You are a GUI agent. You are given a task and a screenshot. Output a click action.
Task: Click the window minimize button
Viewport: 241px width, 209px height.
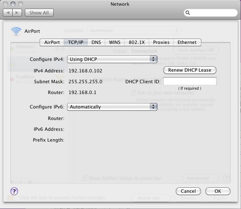(x=13, y=4)
